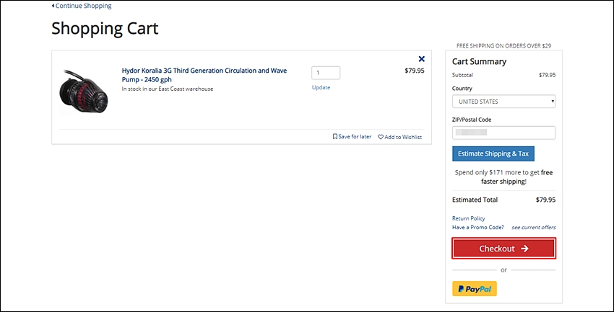This screenshot has height=312, width=614.
Task: Open the Hydor Koralia 3G product title link
Action: click(204, 75)
